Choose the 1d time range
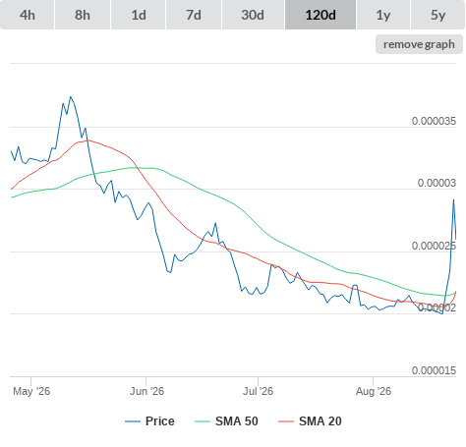Screen dimensions: 466x447 coord(139,15)
